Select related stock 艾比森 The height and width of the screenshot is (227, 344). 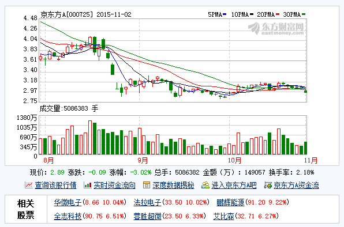point(223,216)
